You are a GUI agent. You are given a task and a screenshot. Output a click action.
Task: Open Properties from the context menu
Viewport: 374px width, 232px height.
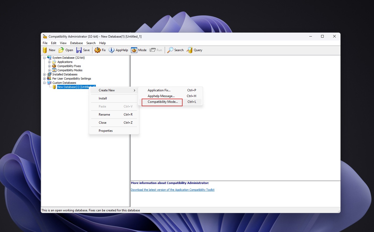[114, 131]
